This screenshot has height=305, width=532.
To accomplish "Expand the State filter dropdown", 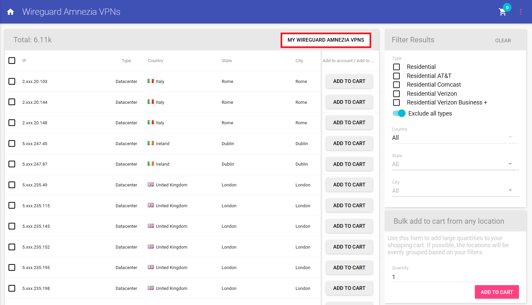I will pos(455,164).
